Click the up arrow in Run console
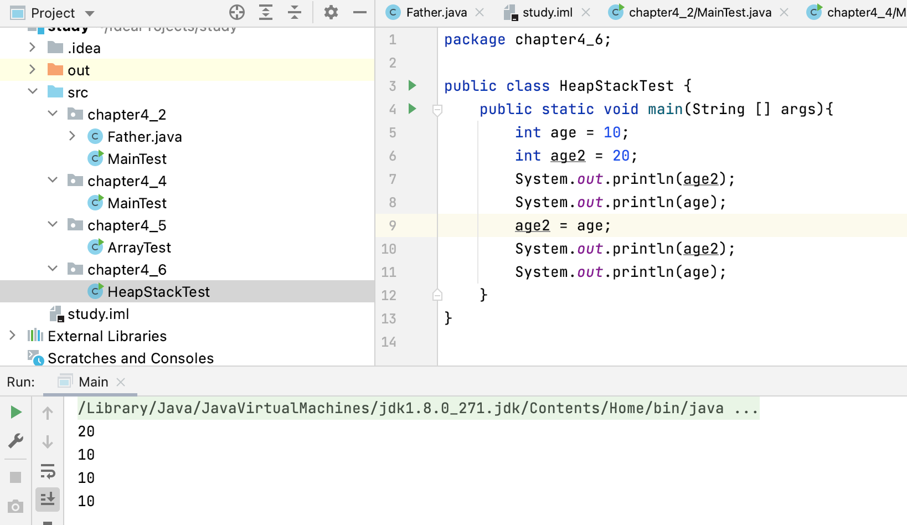Image resolution: width=907 pixels, height=525 pixels. 48,413
